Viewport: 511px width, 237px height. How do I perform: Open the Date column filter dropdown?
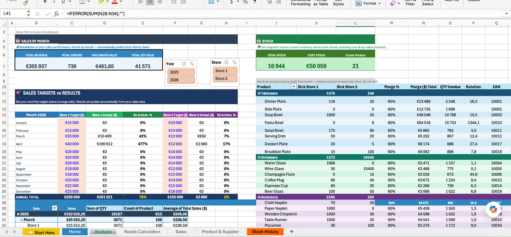point(54,208)
